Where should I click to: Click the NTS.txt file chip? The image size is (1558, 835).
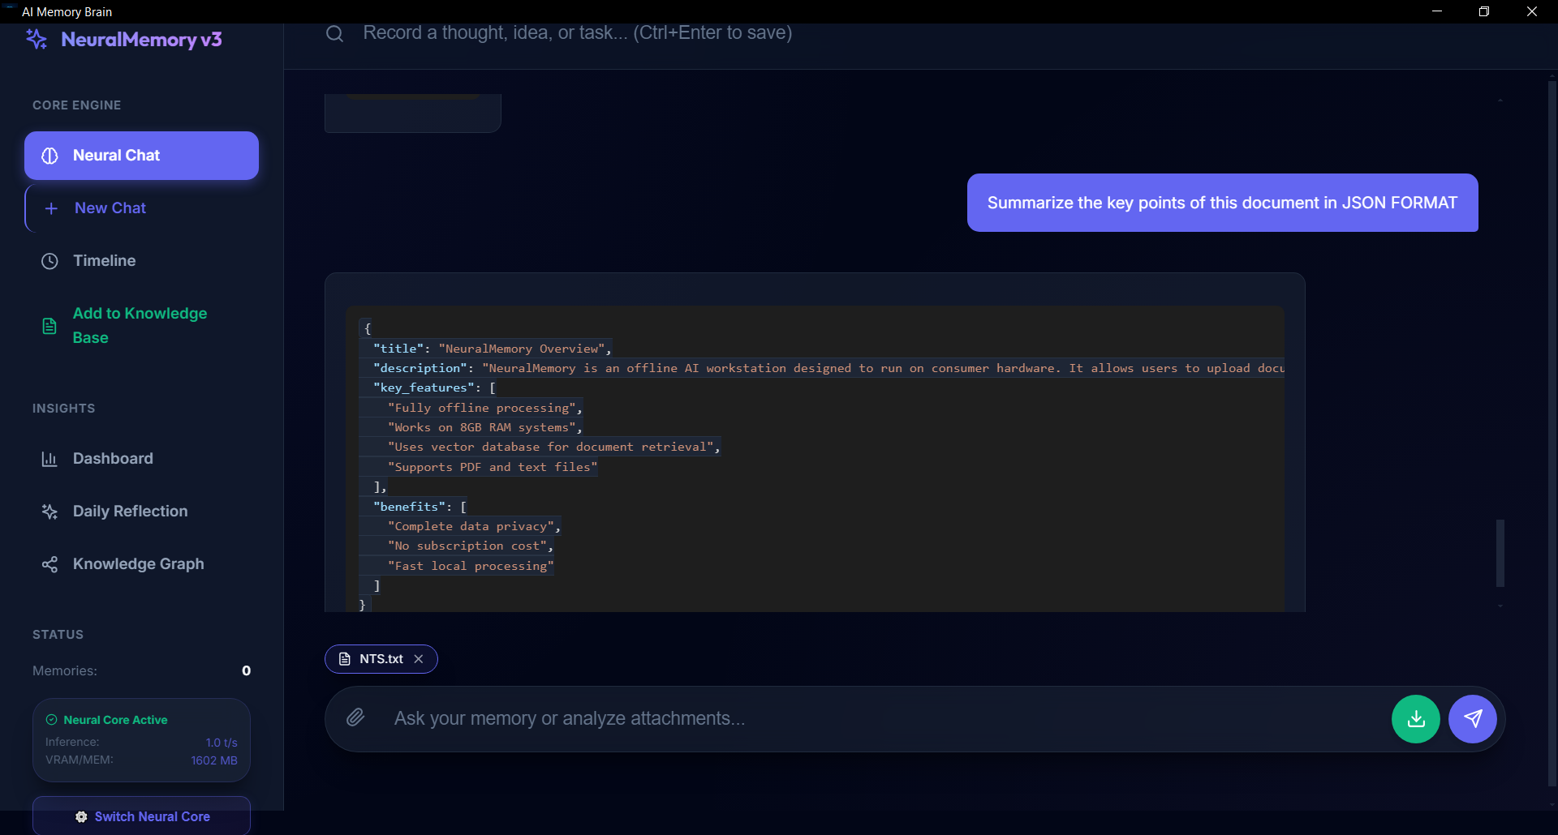pos(373,659)
